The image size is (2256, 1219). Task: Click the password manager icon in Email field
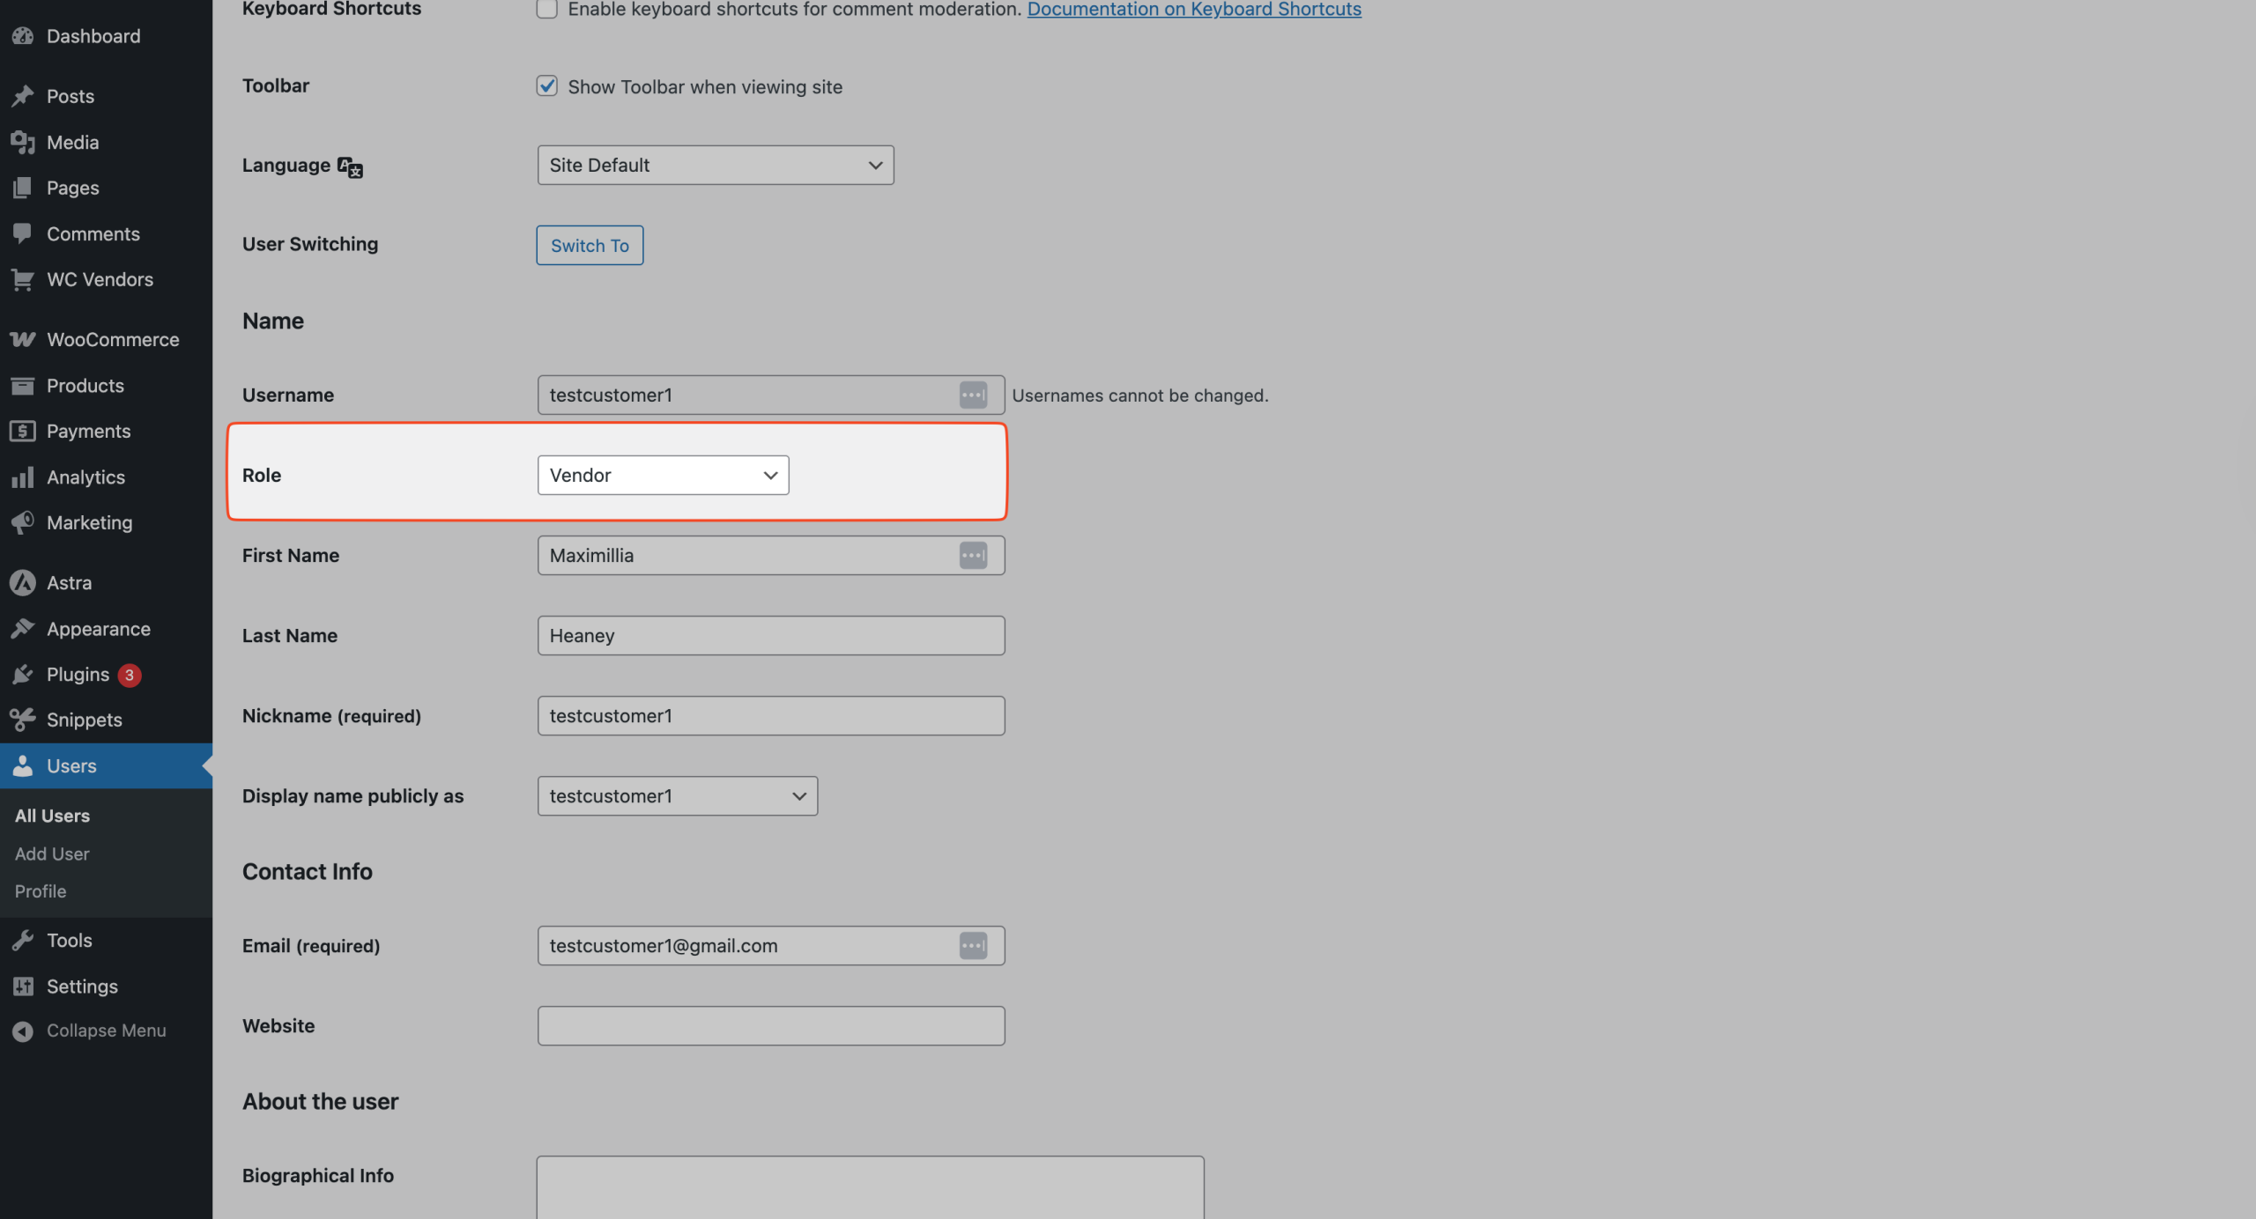[x=973, y=945]
